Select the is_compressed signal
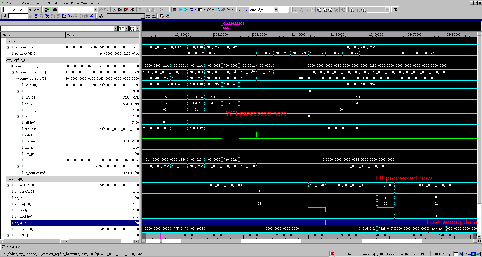The width and height of the screenshot is (482, 257). click(x=35, y=173)
